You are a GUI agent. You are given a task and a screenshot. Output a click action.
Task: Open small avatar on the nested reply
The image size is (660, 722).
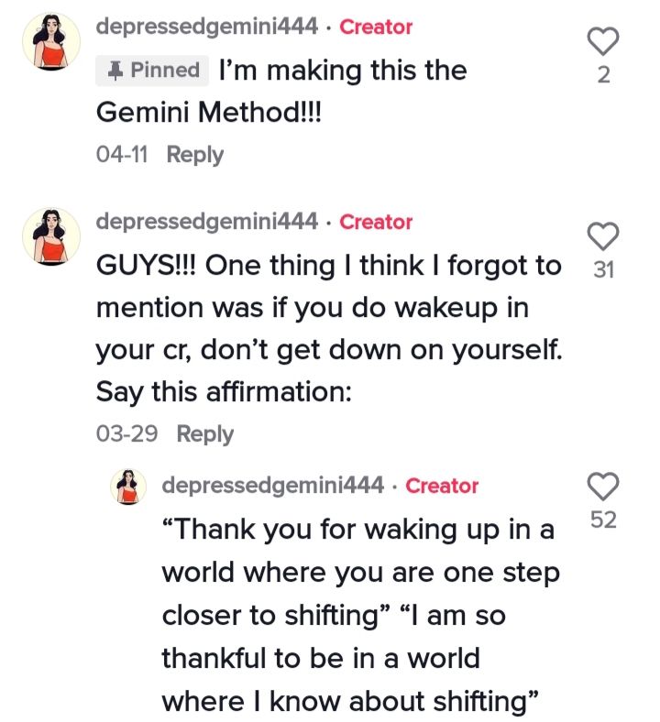pos(128,487)
